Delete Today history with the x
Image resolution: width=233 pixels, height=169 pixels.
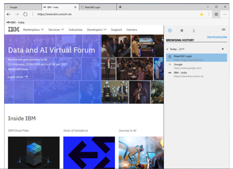pos(223,49)
